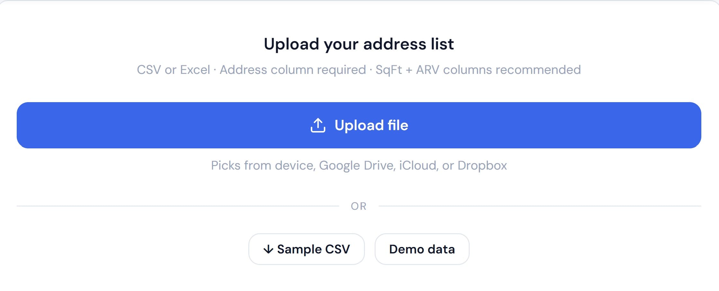The width and height of the screenshot is (719, 291).
Task: Click the "Upload your address list" heading
Action: coord(359,44)
